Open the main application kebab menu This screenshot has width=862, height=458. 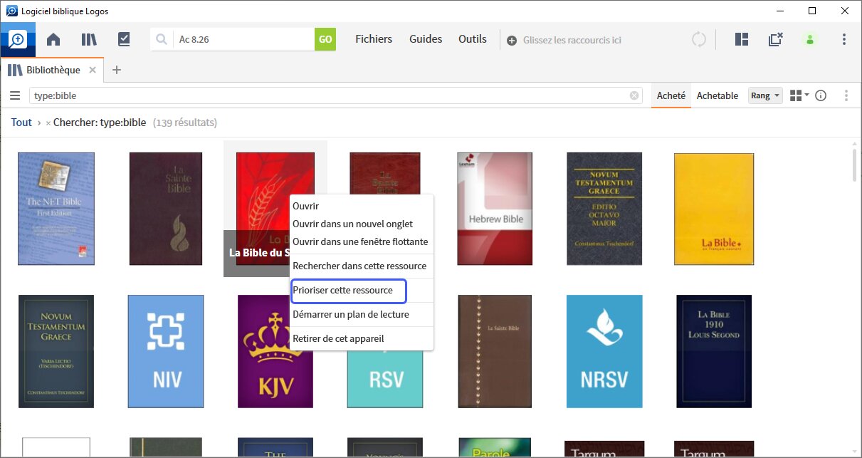coord(844,40)
